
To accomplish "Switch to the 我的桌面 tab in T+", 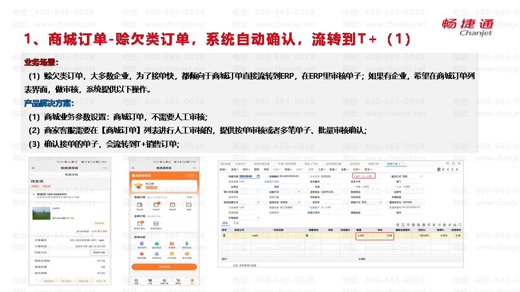I will click(225, 163).
